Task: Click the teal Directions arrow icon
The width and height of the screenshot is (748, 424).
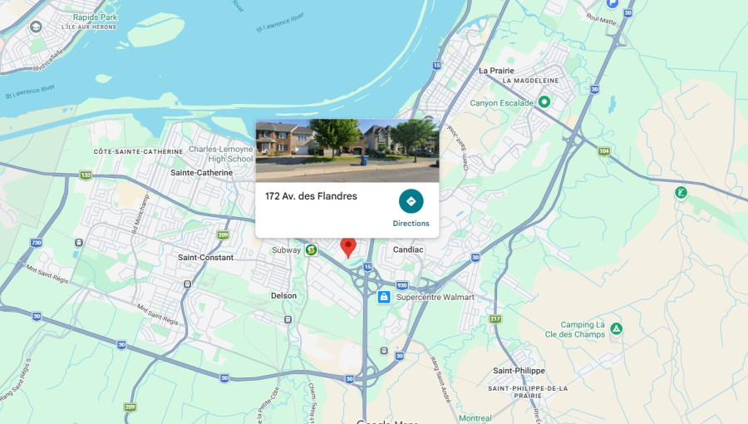Action: 411,201
